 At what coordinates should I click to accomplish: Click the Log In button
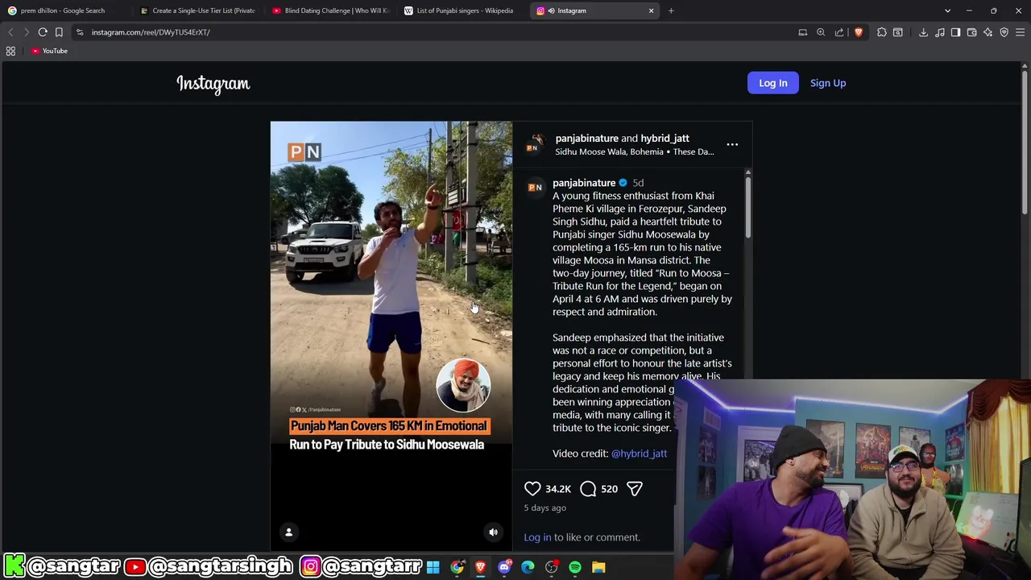772,83
